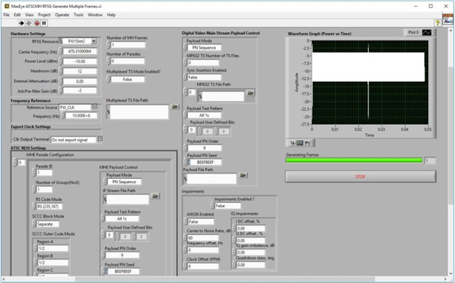Select the graph zoom tool

click(300, 143)
